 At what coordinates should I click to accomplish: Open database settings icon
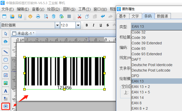54,16
